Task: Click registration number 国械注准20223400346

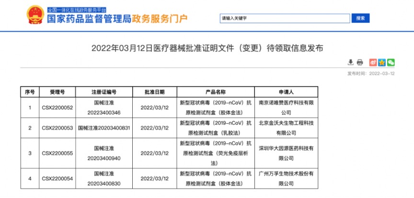Action: 104,108
